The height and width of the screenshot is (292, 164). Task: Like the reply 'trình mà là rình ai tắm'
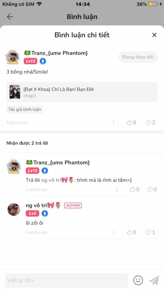point(135,189)
